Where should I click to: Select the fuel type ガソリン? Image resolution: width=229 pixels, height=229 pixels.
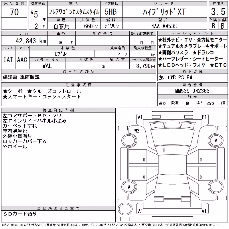point(112,26)
